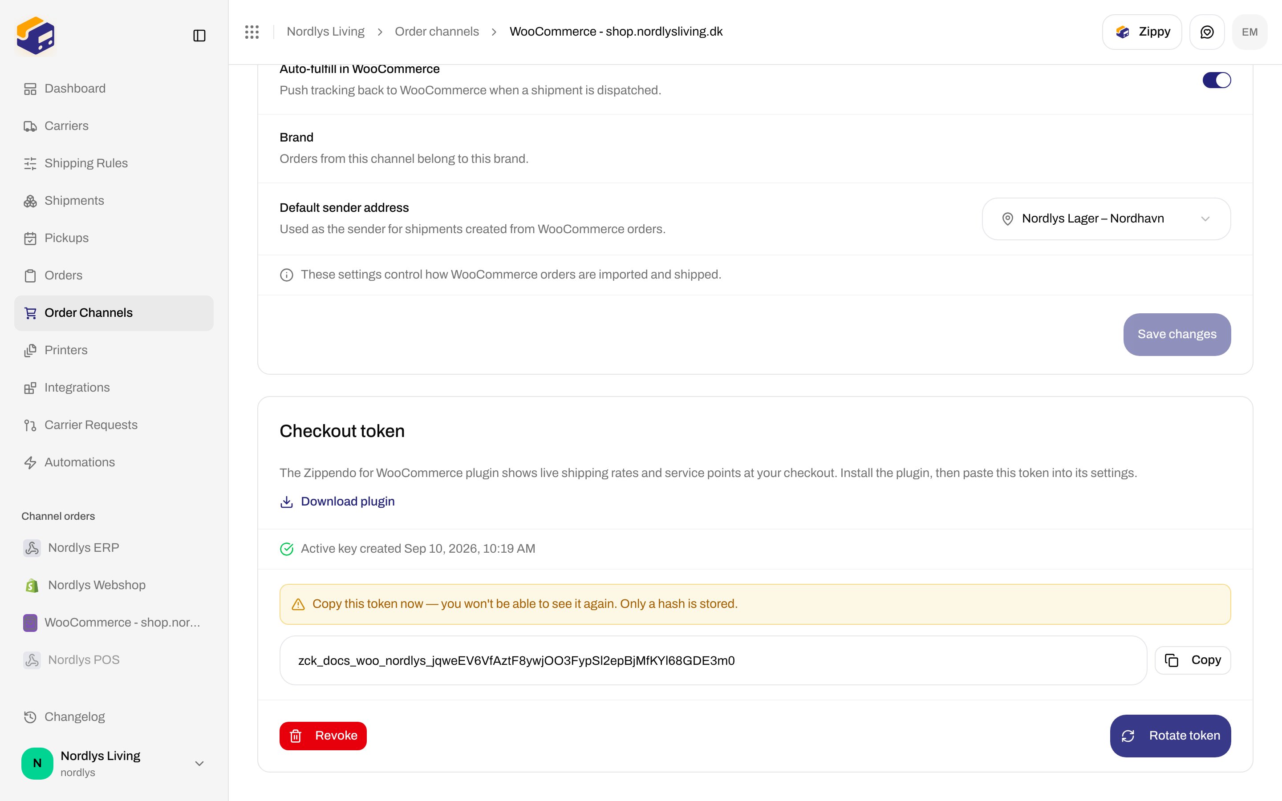
Task: Click the Rotate token button
Action: (x=1170, y=736)
